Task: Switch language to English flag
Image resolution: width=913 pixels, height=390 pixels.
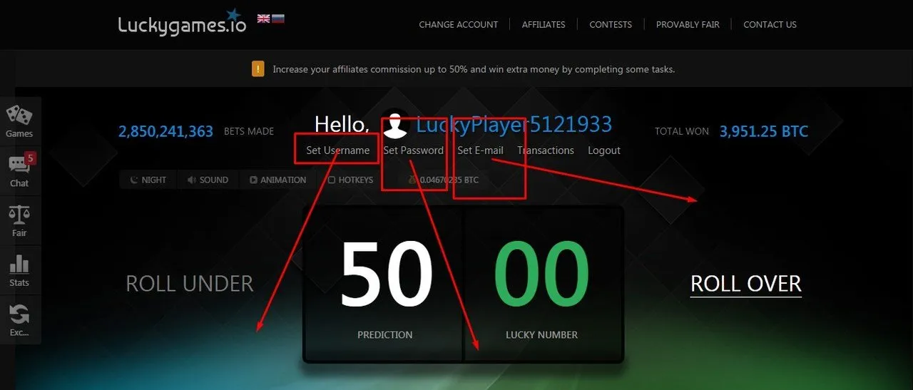Action: coord(263,19)
